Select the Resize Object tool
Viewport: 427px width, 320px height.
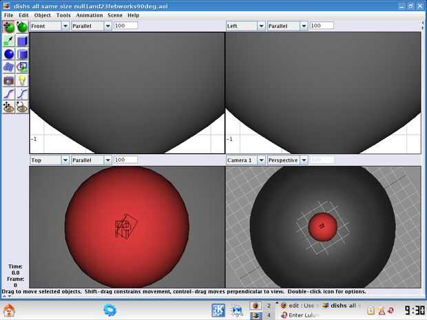(x=9, y=41)
